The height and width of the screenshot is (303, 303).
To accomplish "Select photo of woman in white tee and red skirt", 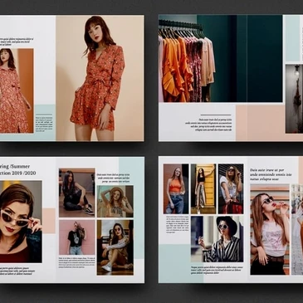I will click(231, 188).
